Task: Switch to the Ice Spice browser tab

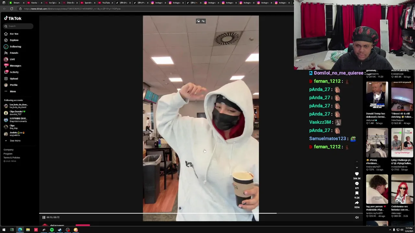Action: [52, 3]
